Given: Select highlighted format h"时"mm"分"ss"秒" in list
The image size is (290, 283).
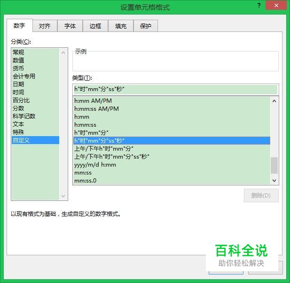Looking at the screenshot, I should pyautogui.click(x=172, y=141).
